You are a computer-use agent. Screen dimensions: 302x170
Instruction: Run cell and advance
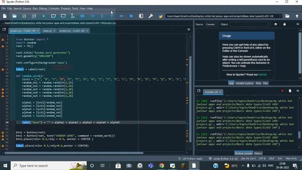pyautogui.click(x=63, y=16)
